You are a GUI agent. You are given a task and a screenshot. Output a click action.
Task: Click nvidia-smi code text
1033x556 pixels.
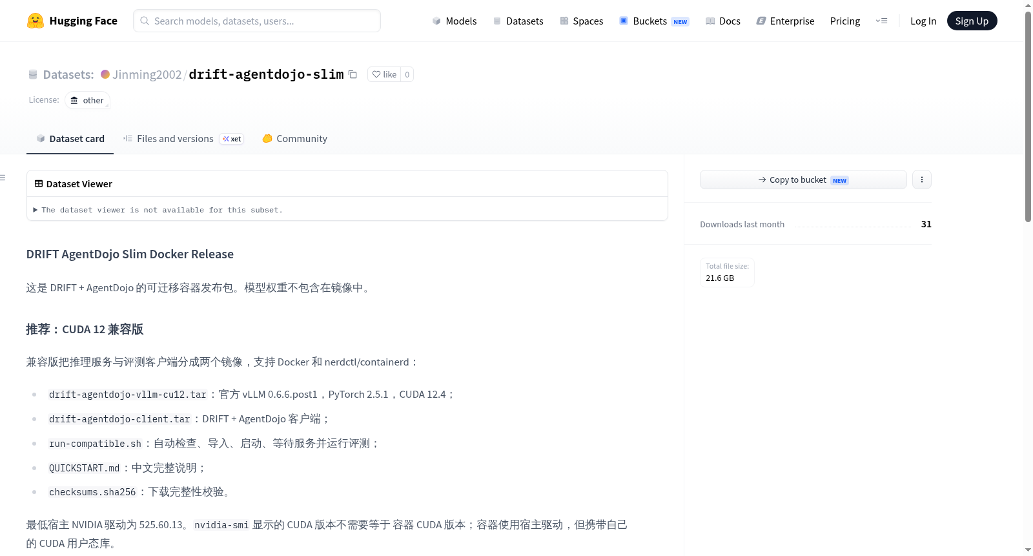click(x=221, y=525)
